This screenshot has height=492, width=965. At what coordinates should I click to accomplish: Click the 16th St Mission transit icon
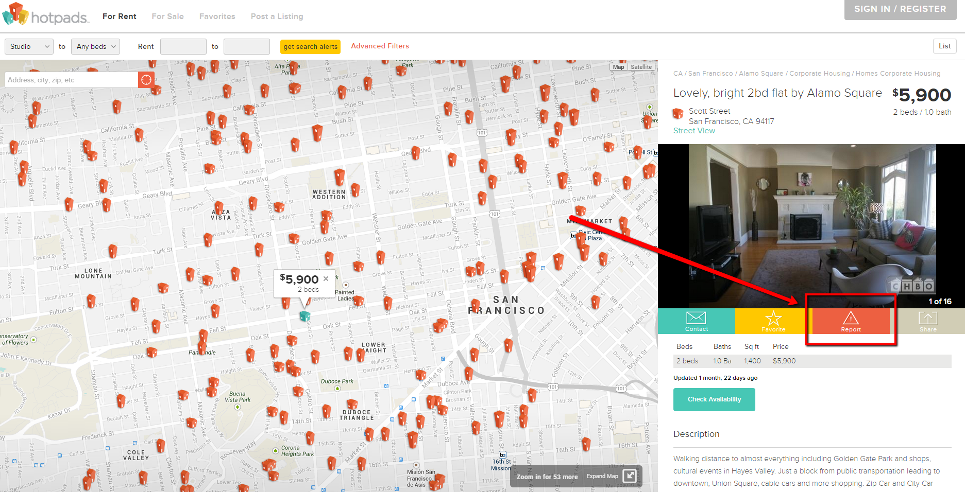pos(502,454)
